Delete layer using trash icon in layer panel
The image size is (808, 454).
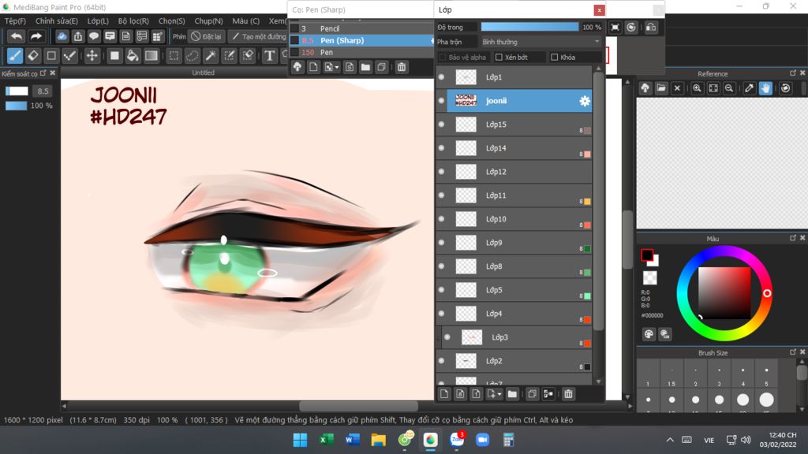(x=568, y=394)
